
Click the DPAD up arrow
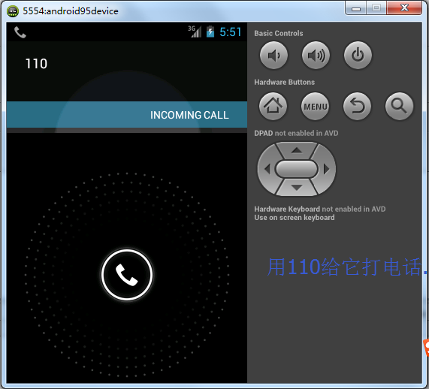click(297, 150)
